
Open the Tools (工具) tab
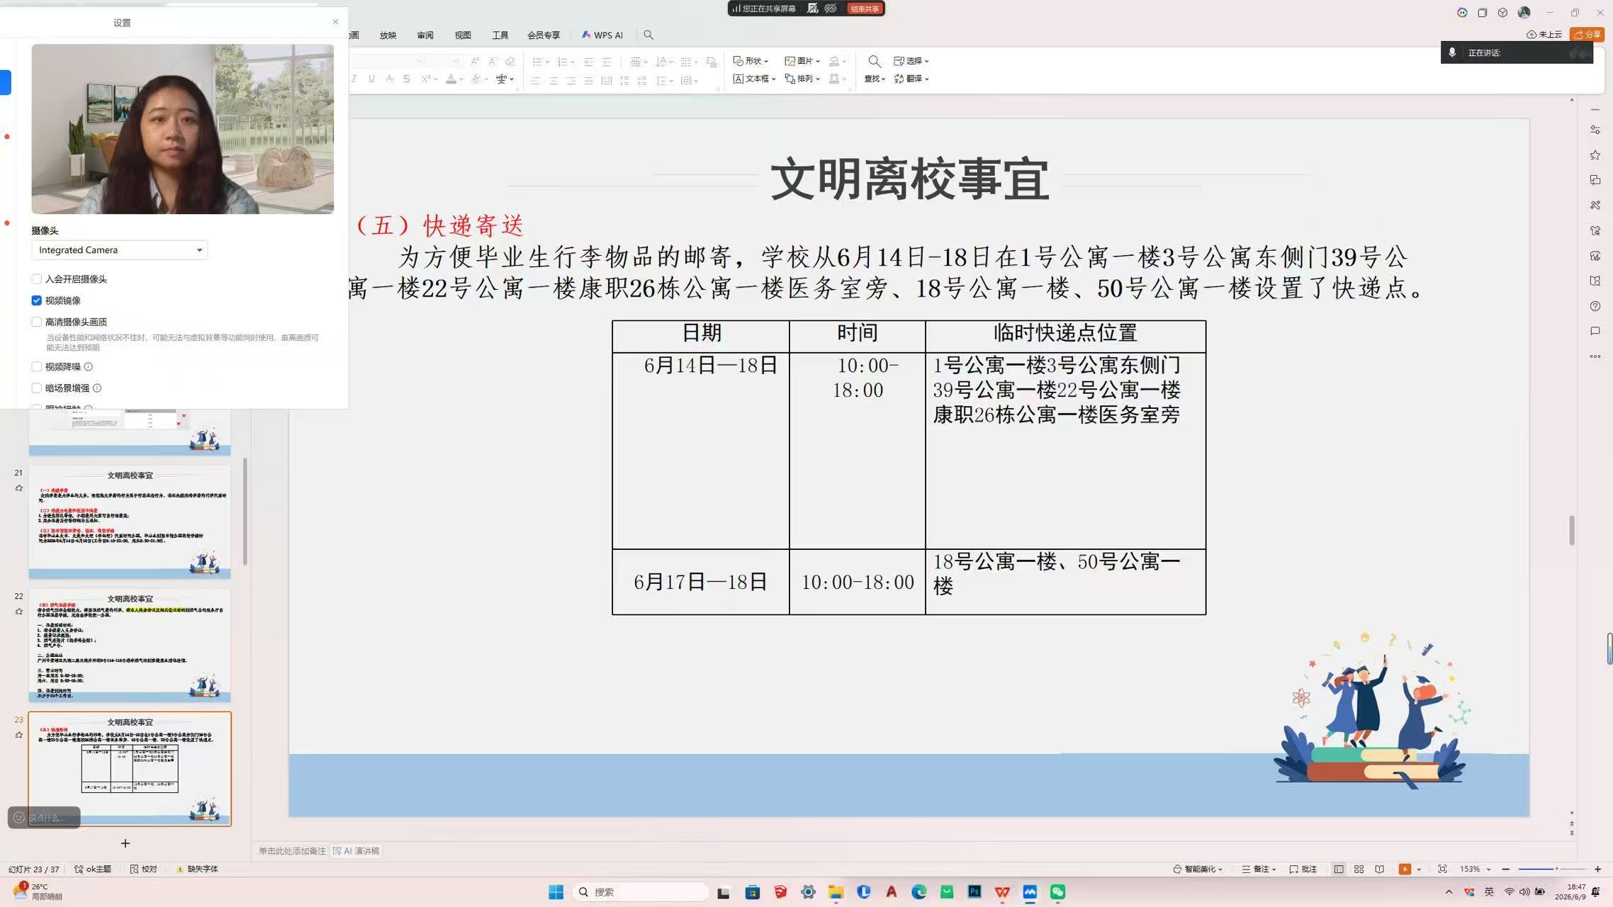[x=500, y=35]
